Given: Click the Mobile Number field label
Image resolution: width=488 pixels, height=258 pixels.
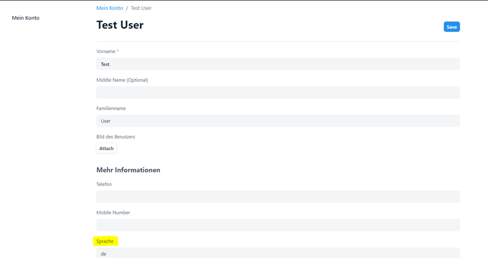Looking at the screenshot, I should pos(113,213).
